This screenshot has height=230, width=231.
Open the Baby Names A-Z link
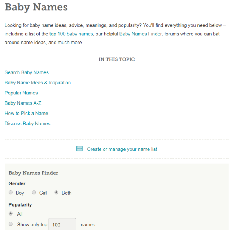[x=23, y=103]
